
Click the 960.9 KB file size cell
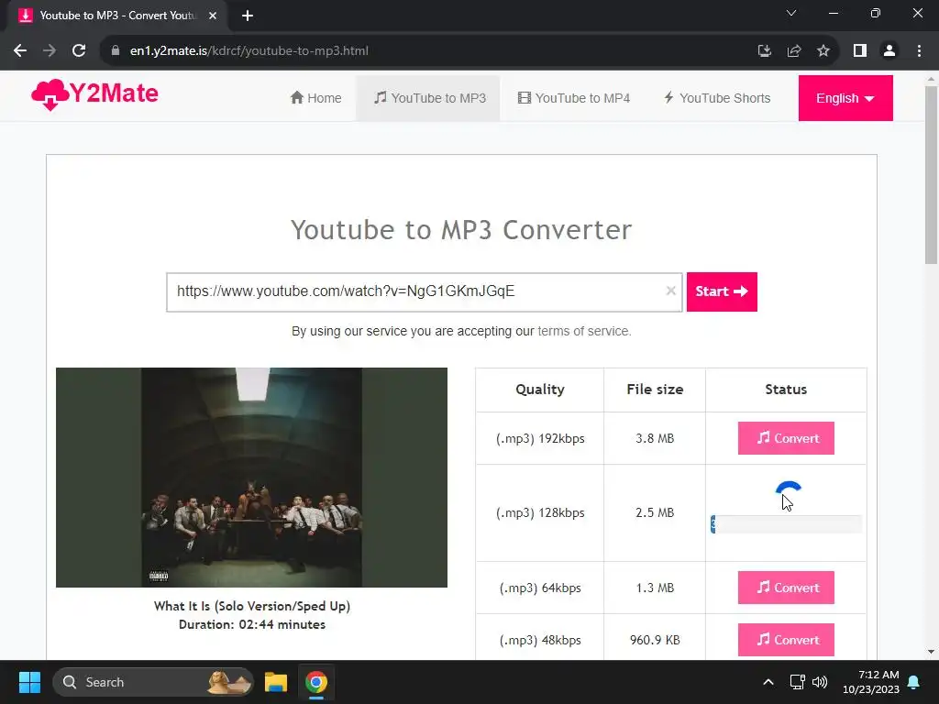pos(655,640)
